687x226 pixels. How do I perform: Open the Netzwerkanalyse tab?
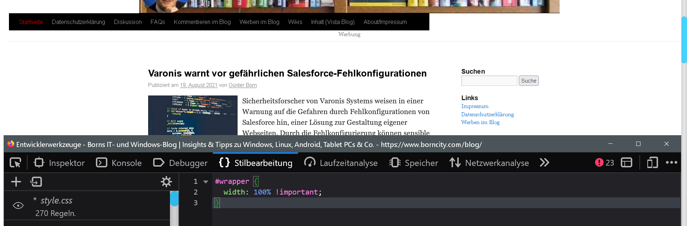click(489, 163)
